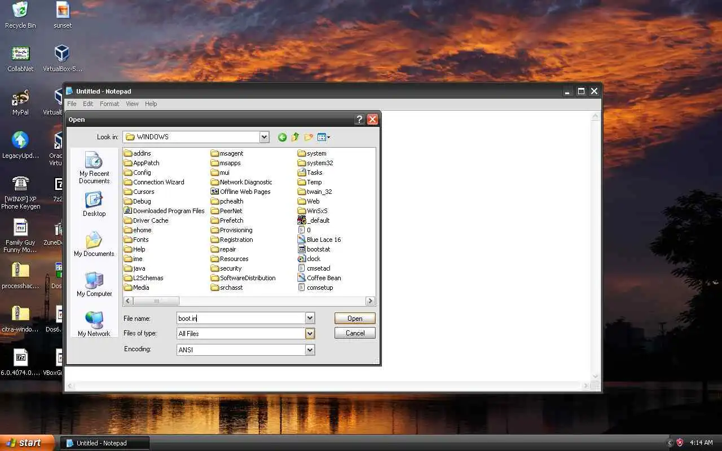
Task: Create a new folder icon
Action: (309, 137)
